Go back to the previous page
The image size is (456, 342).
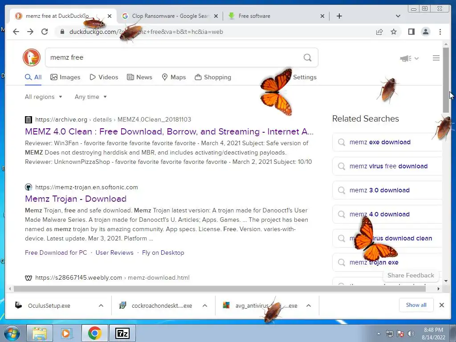pyautogui.click(x=16, y=32)
